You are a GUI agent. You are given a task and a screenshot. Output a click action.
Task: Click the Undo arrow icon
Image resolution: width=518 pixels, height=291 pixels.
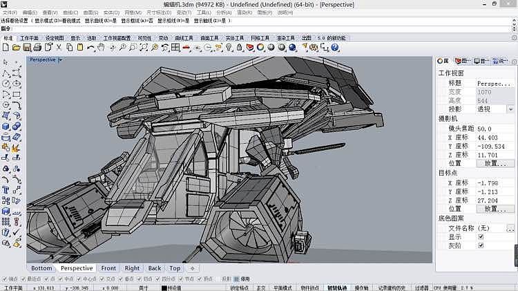[90, 47]
